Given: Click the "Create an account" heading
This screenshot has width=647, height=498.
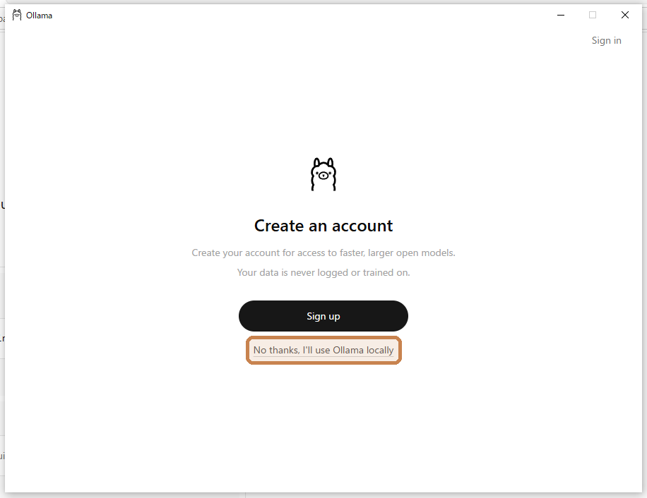Looking at the screenshot, I should (323, 226).
